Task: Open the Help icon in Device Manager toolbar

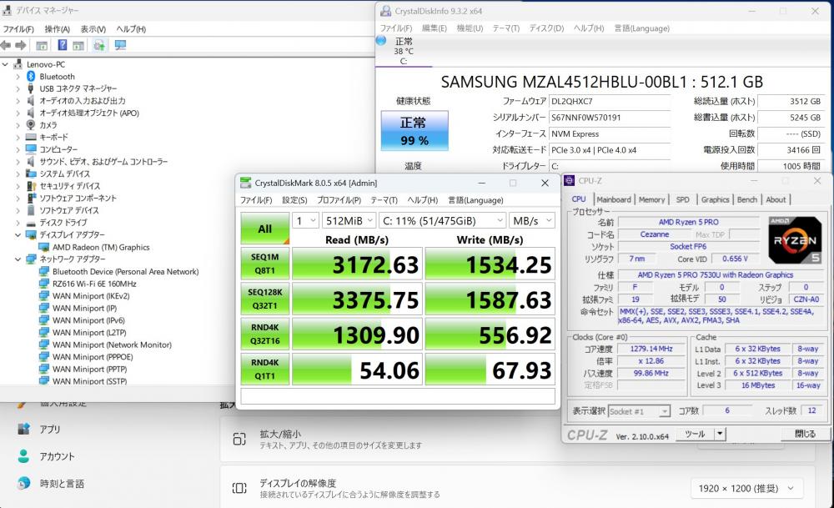Action: 63,45
